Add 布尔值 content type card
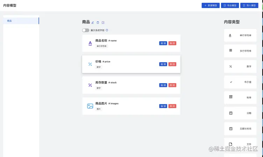 [x=240, y=82]
